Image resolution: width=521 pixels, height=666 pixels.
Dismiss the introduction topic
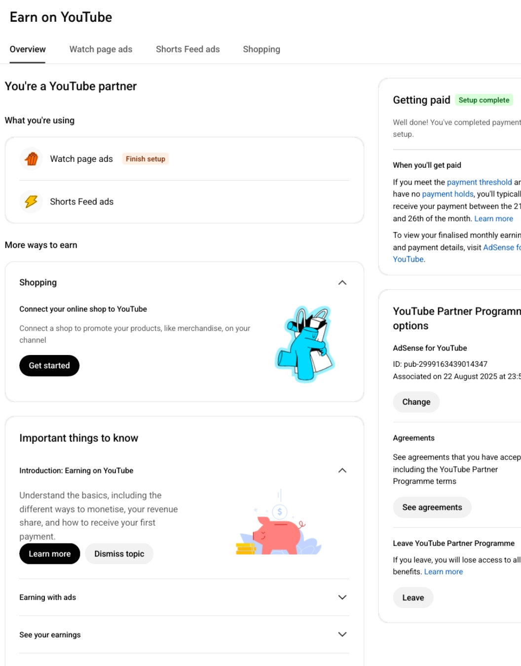click(119, 554)
